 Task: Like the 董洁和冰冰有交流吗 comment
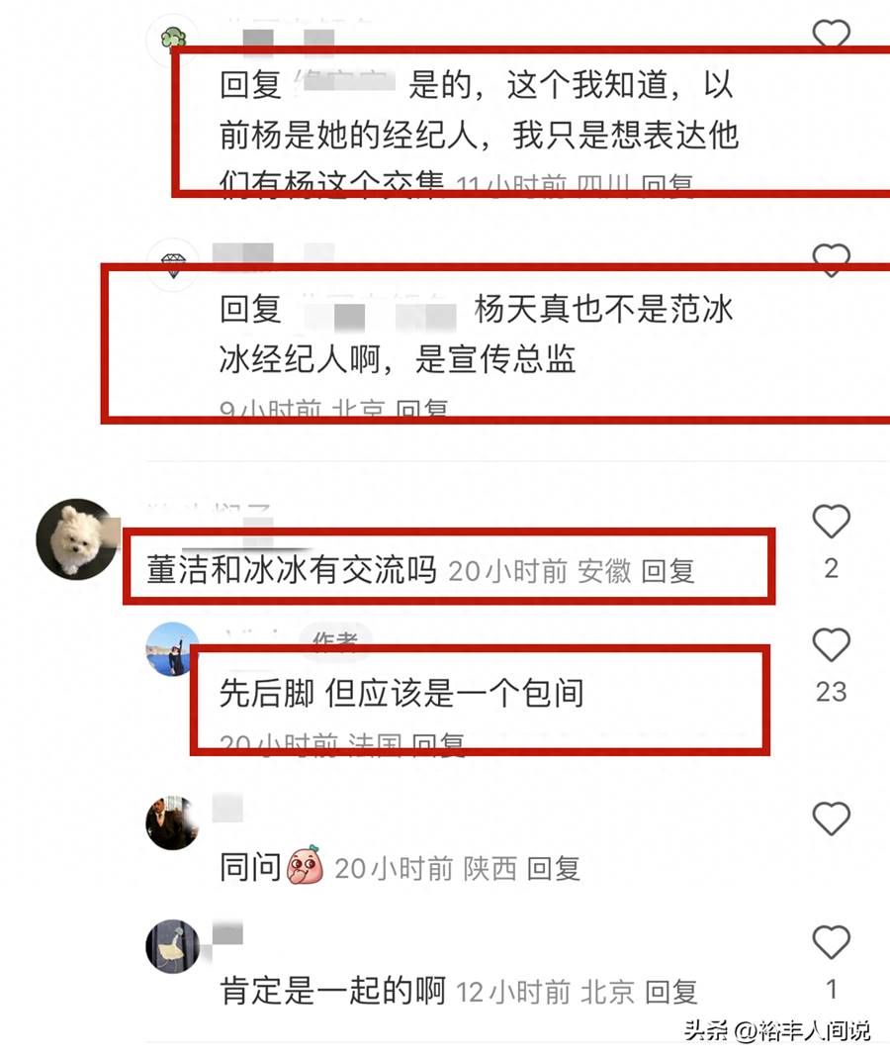coord(832,521)
